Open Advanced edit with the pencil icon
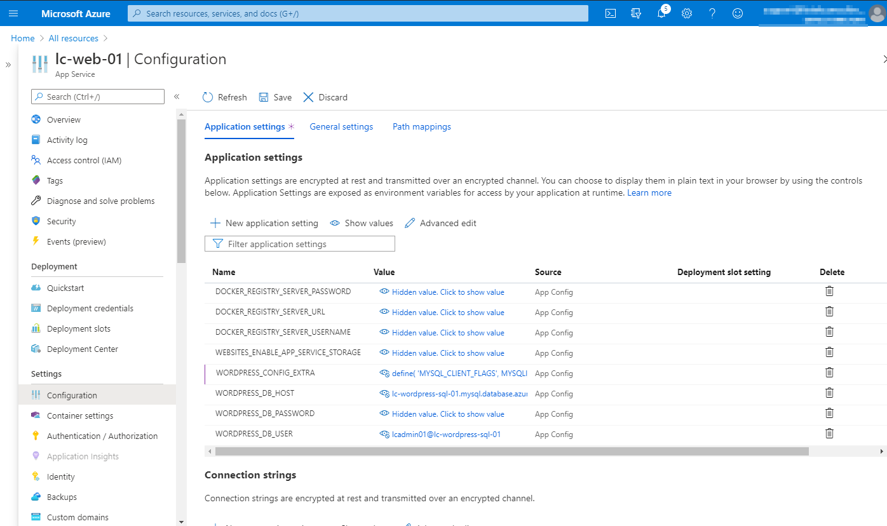The width and height of the screenshot is (887, 526). tap(440, 223)
